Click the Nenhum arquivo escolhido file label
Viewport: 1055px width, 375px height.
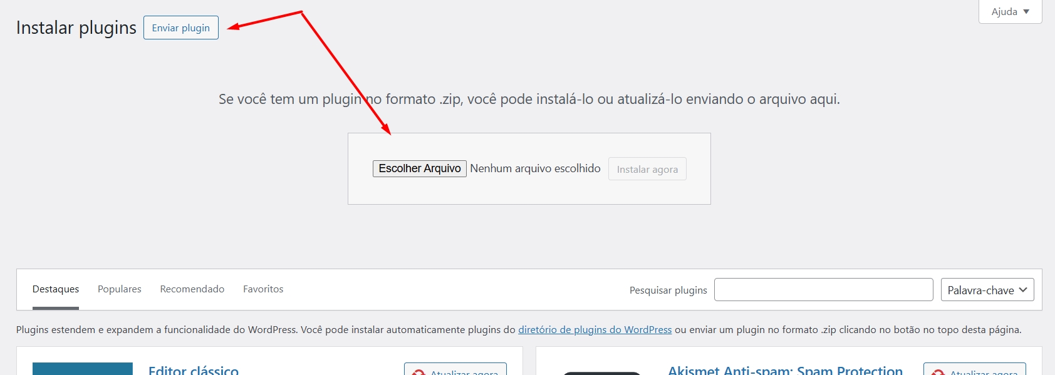pyautogui.click(x=535, y=168)
